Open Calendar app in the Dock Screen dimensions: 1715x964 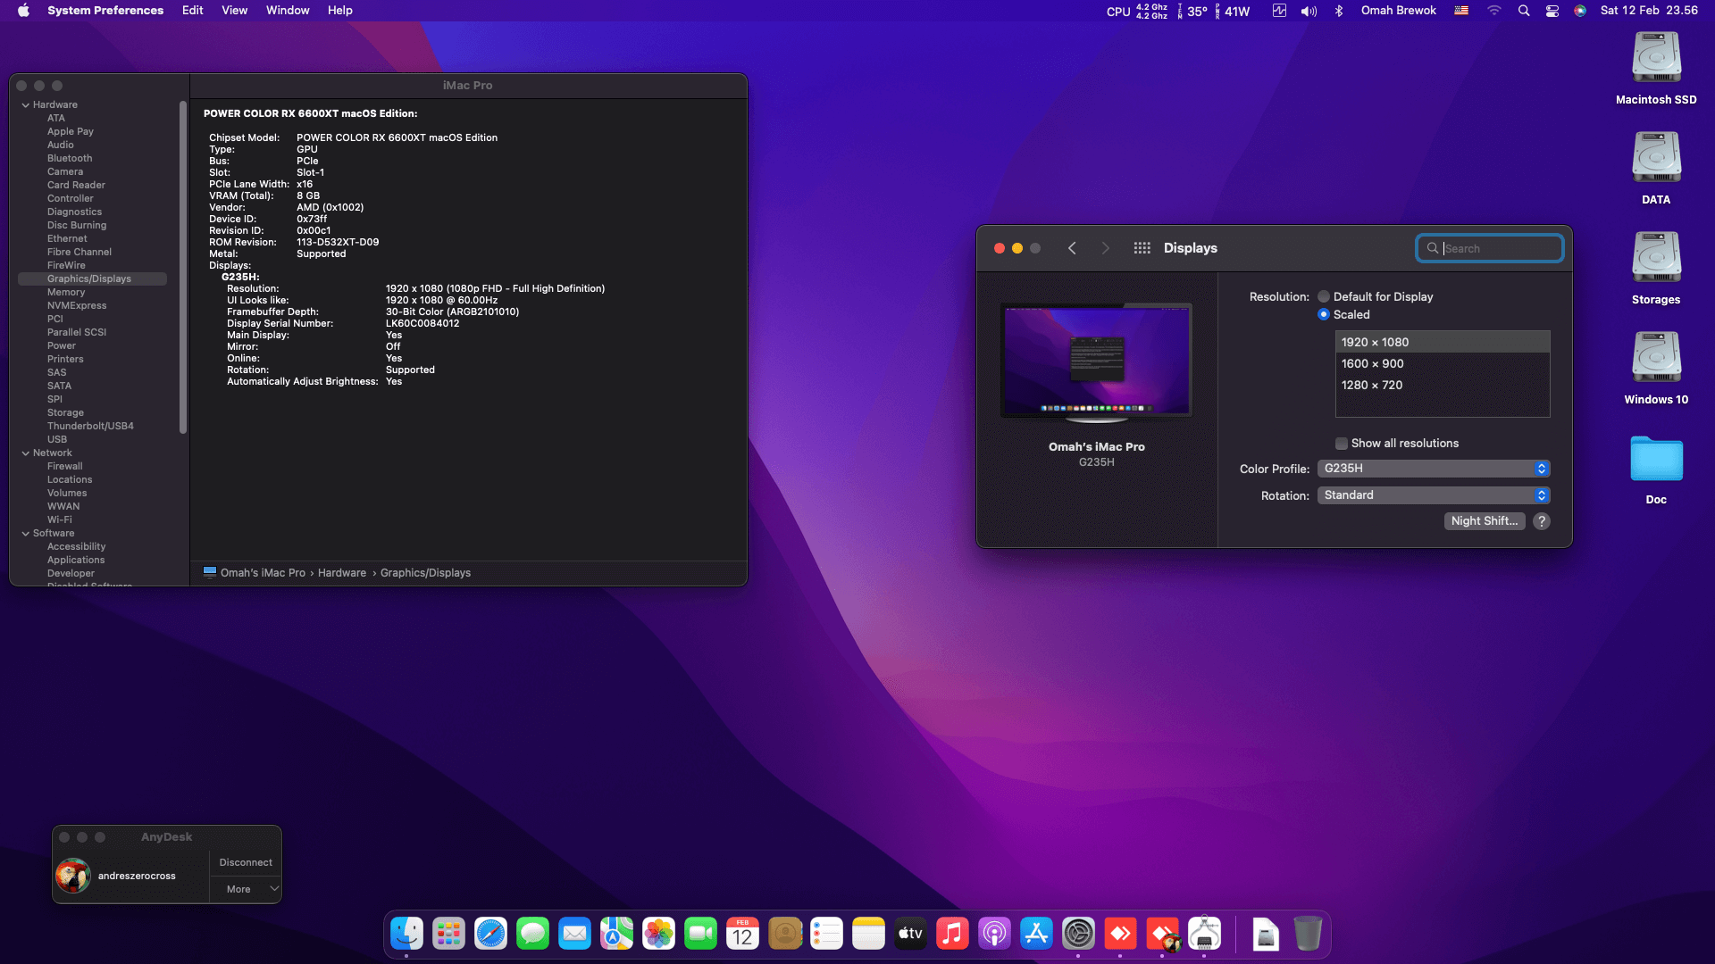tap(742, 934)
